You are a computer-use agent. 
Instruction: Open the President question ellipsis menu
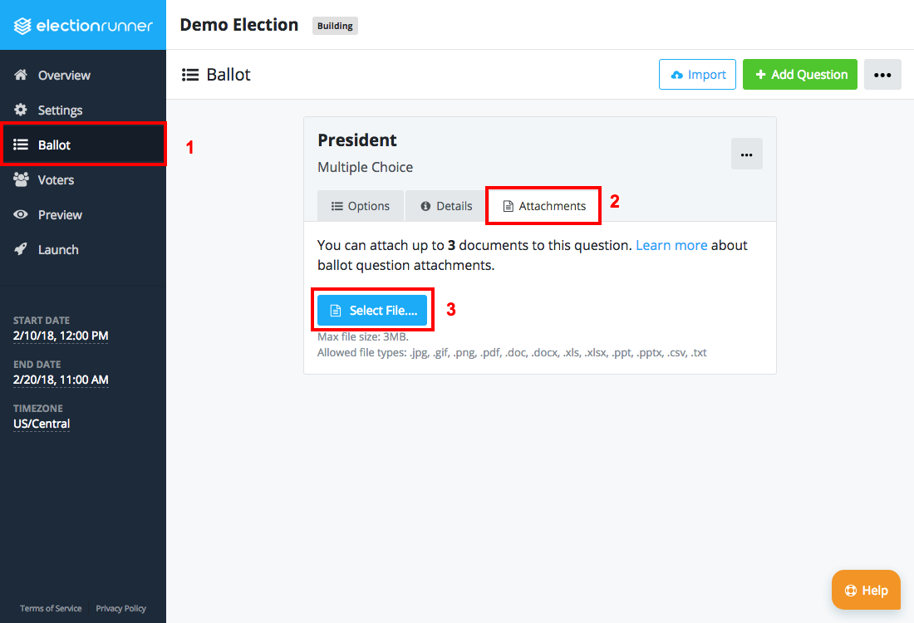[x=747, y=155]
